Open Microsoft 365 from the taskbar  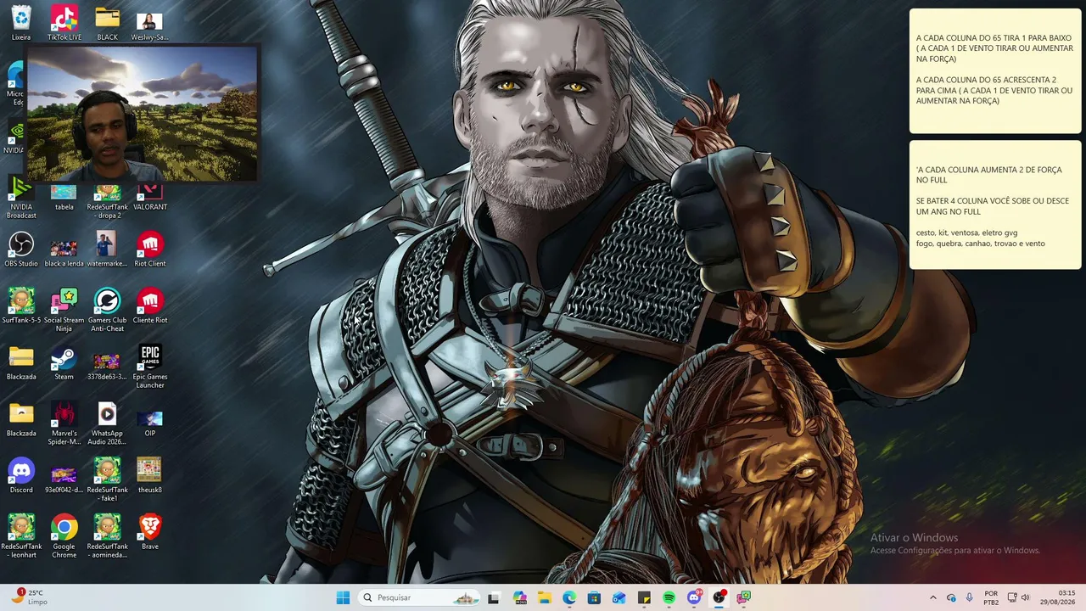point(519,597)
